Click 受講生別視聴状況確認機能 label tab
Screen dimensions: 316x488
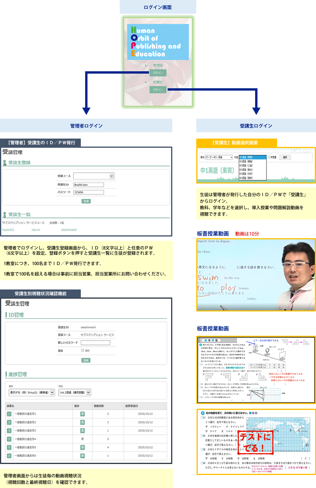(x=41, y=293)
